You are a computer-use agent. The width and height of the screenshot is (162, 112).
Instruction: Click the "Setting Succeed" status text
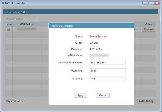click(x=98, y=37)
